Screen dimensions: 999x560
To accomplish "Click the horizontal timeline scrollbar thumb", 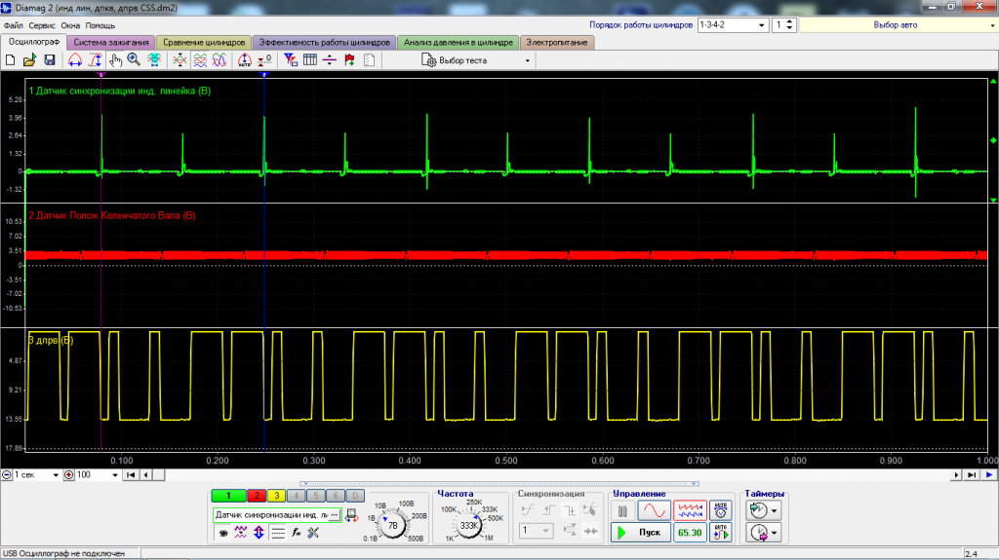I will [159, 474].
